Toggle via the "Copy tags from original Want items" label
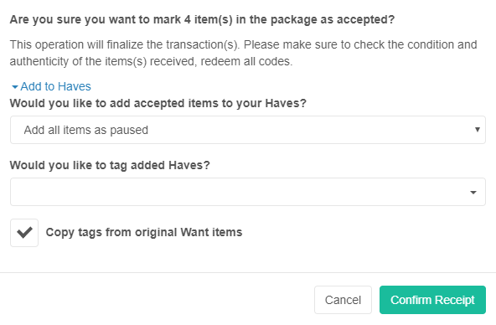Viewport: 496px width, 325px height. [x=144, y=232]
